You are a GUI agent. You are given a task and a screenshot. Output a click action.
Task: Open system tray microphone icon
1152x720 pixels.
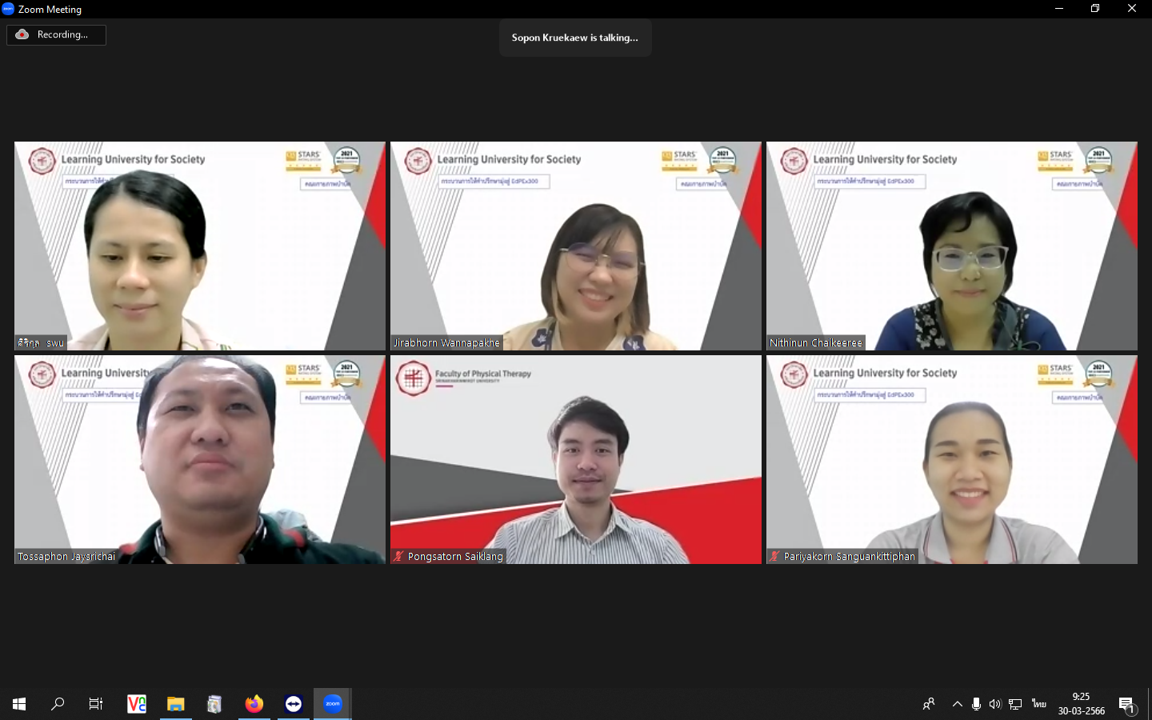click(976, 704)
